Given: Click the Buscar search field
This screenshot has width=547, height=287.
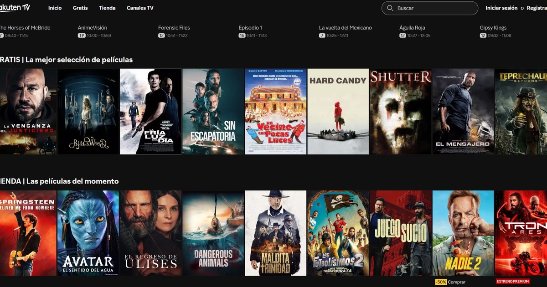Looking at the screenshot, I should coord(433,8).
